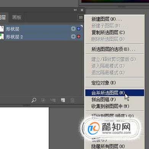149x149 pixels.
Task: Close the layers panel with X icon
Action: point(82,10)
